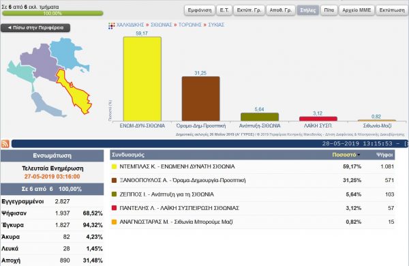Click the Αποθ. Γρ. button
Viewport: 409px width, 266px height.
point(281,10)
